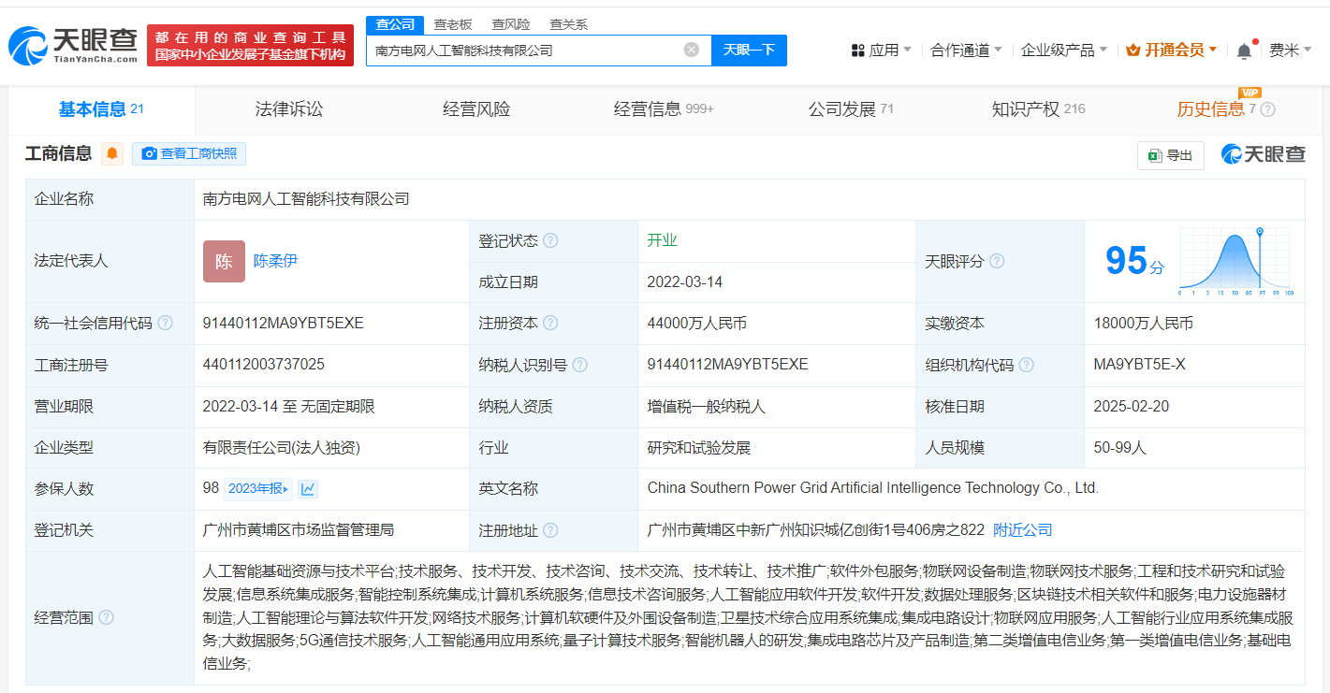Click the question mark beside 天眼评分
This screenshot has width=1330, height=693.
(997, 262)
